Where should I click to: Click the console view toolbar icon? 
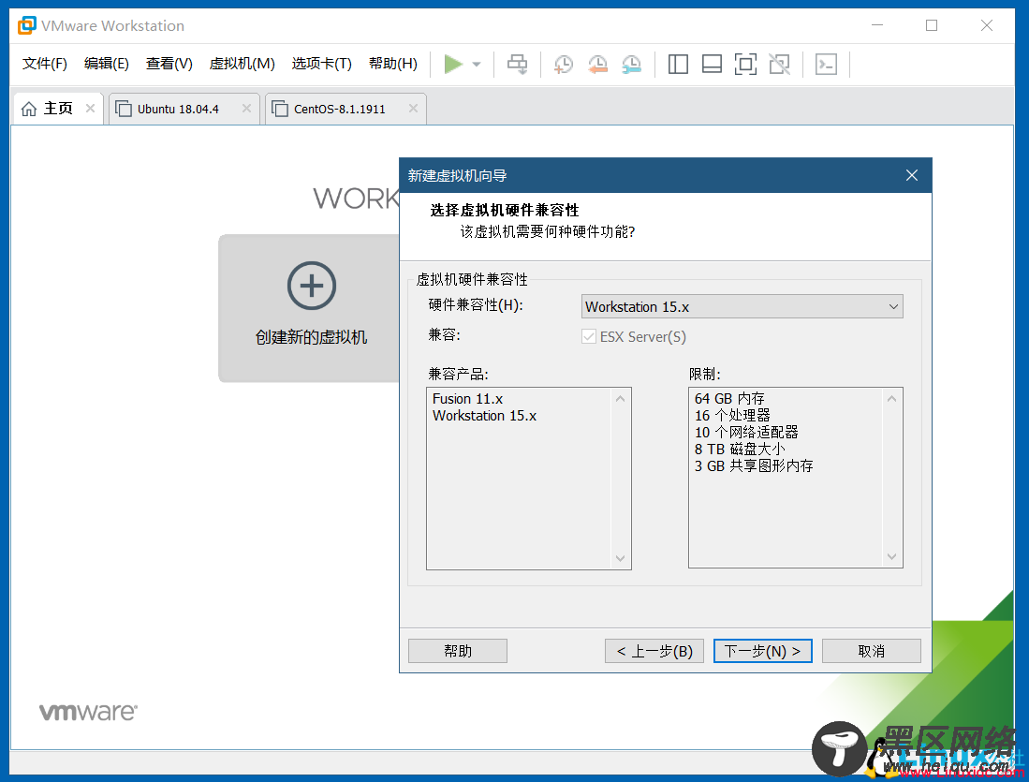point(826,65)
